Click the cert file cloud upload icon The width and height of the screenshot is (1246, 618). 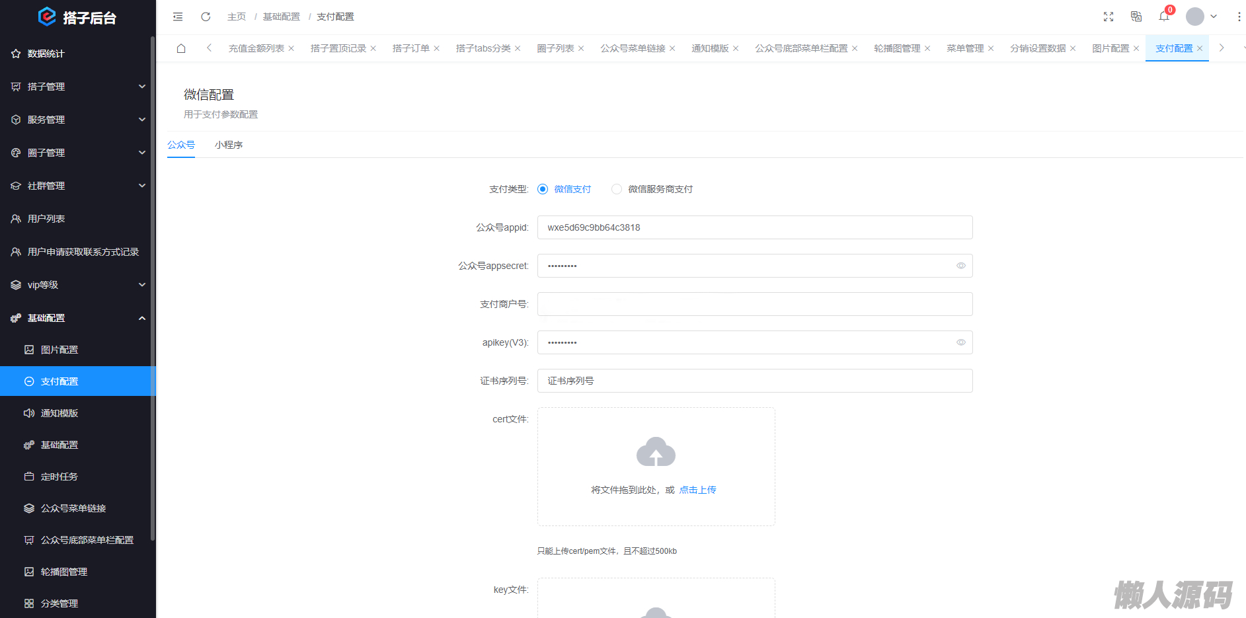click(x=656, y=453)
